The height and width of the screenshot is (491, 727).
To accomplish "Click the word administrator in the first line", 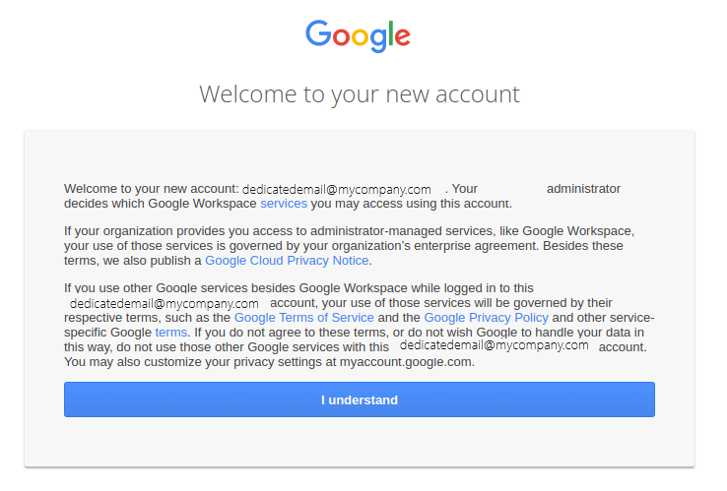I will [x=583, y=189].
